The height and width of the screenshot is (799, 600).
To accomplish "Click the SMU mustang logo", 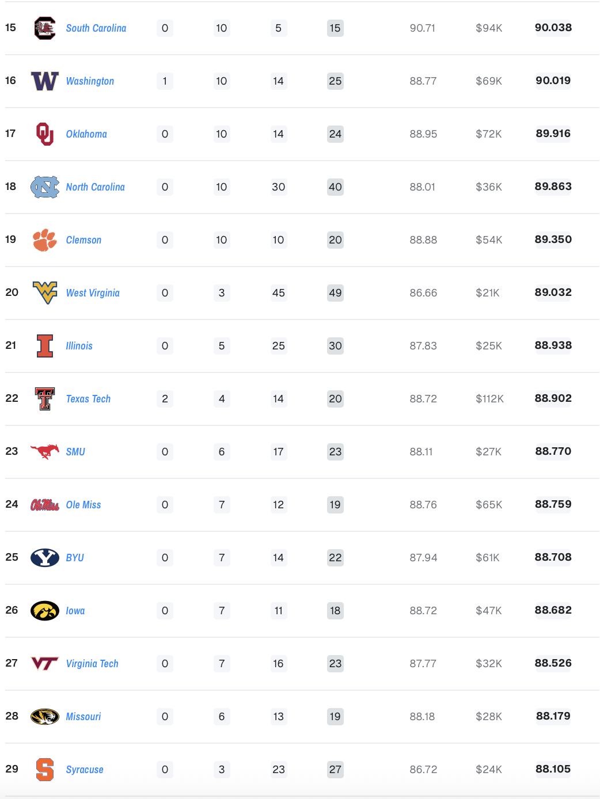I will pos(45,452).
